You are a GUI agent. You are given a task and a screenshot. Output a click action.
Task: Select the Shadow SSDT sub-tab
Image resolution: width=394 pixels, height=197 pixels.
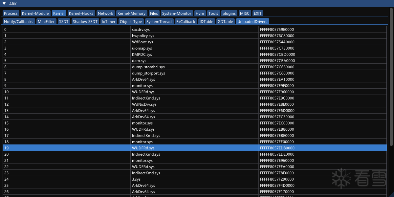pos(85,21)
